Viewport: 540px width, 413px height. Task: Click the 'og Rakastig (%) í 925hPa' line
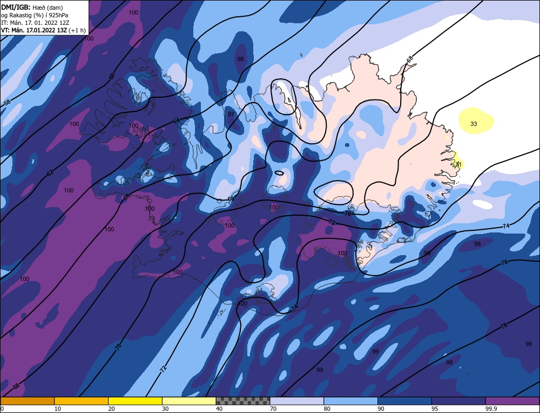(35, 15)
